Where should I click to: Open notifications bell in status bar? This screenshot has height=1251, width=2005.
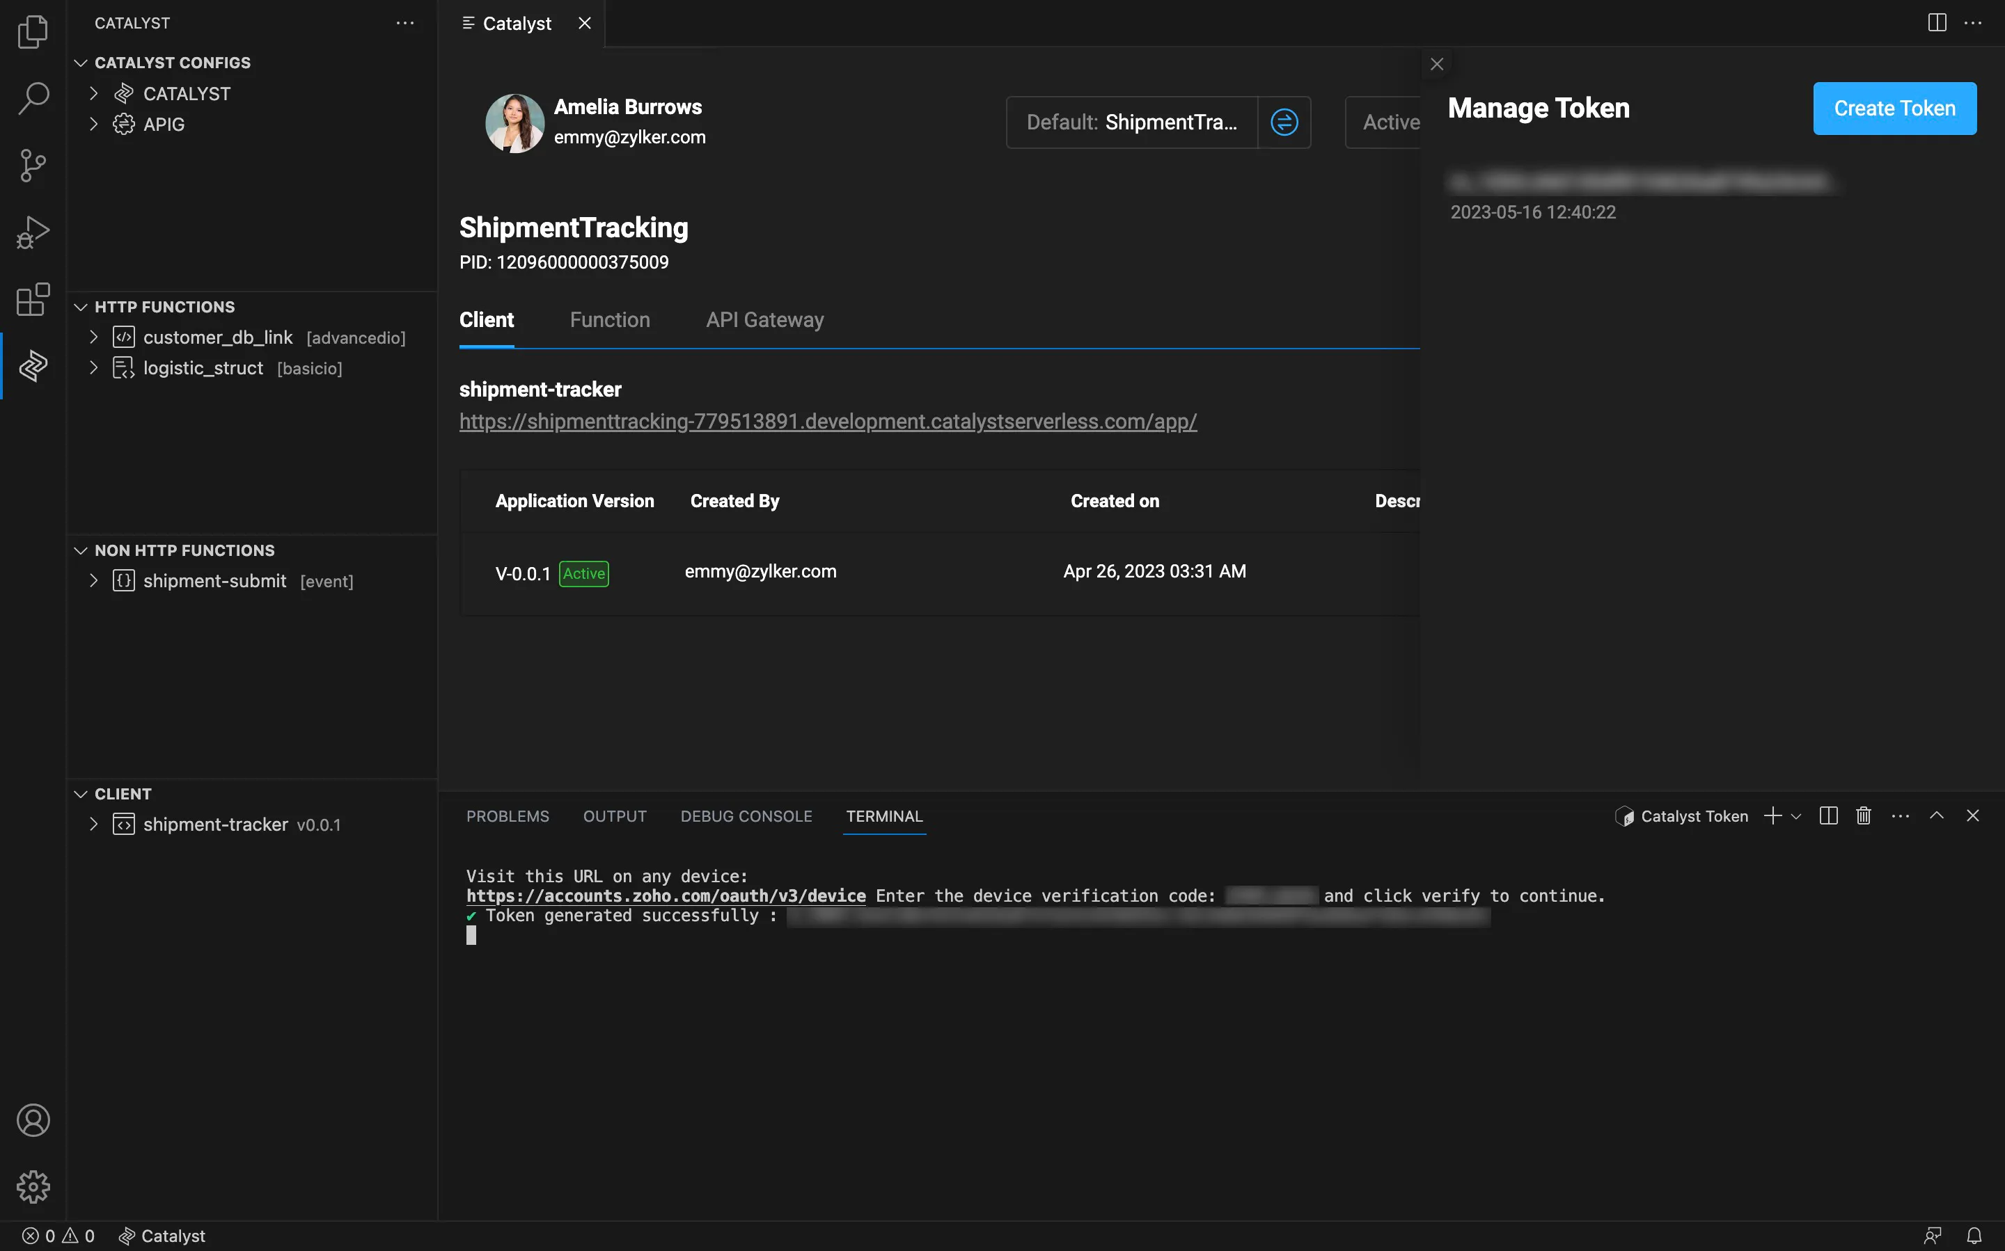click(1974, 1235)
